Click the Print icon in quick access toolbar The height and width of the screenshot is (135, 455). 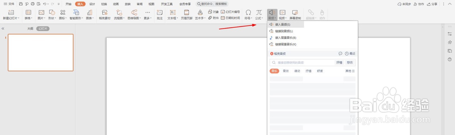[33, 4]
